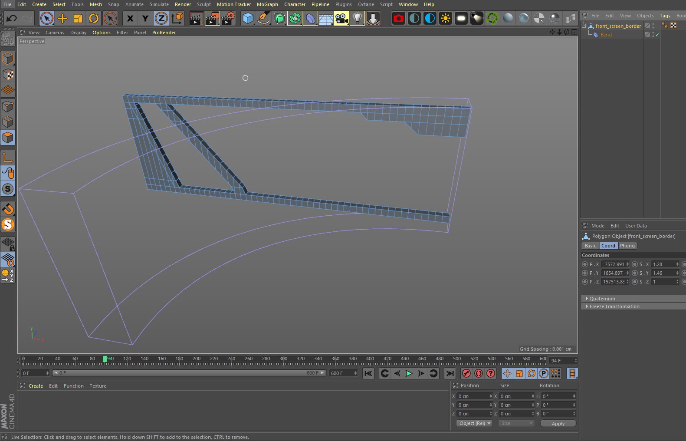Image resolution: width=686 pixels, height=441 pixels.
Task: Collapse the front_screen_border tree node
Action: click(x=584, y=26)
